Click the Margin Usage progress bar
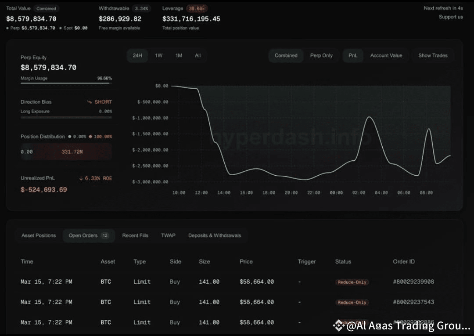The image size is (474, 336). 66,83
